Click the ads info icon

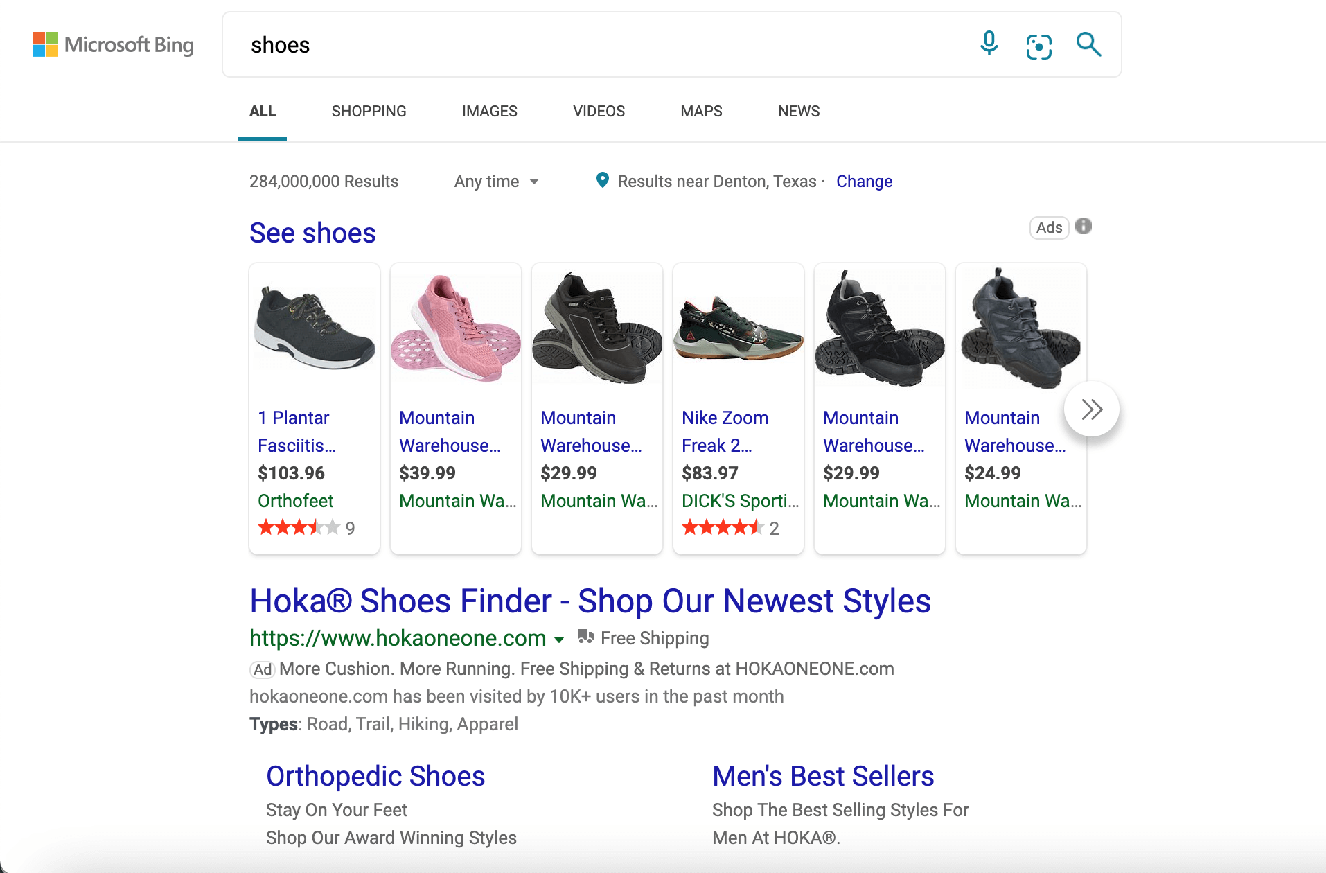click(1084, 227)
